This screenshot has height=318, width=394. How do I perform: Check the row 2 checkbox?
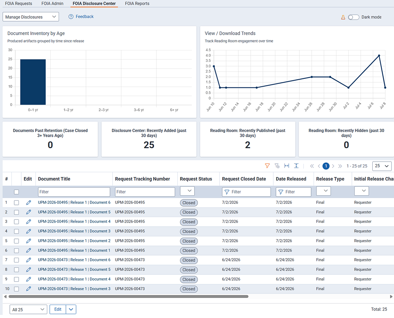[16, 212]
